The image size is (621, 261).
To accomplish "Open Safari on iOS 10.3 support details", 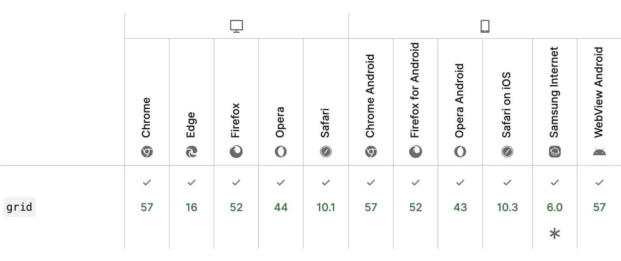I will click(507, 207).
